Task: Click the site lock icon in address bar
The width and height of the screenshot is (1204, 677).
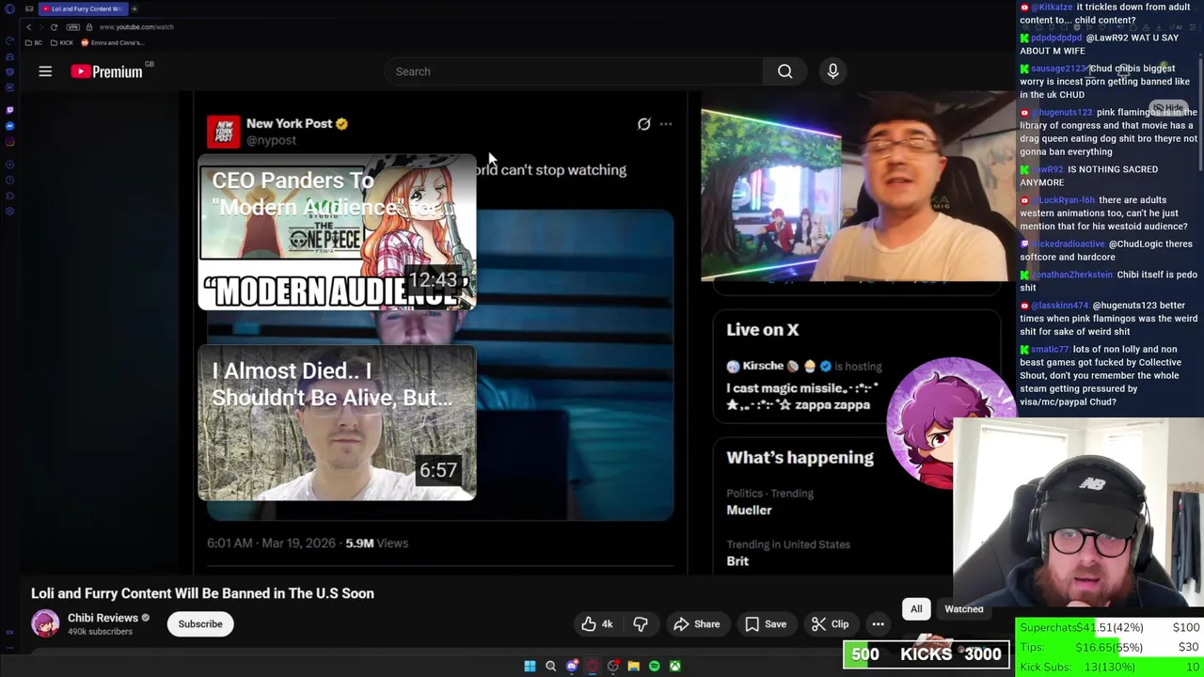Action: (89, 27)
